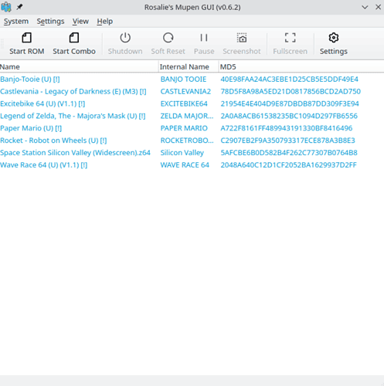The width and height of the screenshot is (384, 386).
Task: Click the Start Combo toolbar icon
Action: [74, 38]
